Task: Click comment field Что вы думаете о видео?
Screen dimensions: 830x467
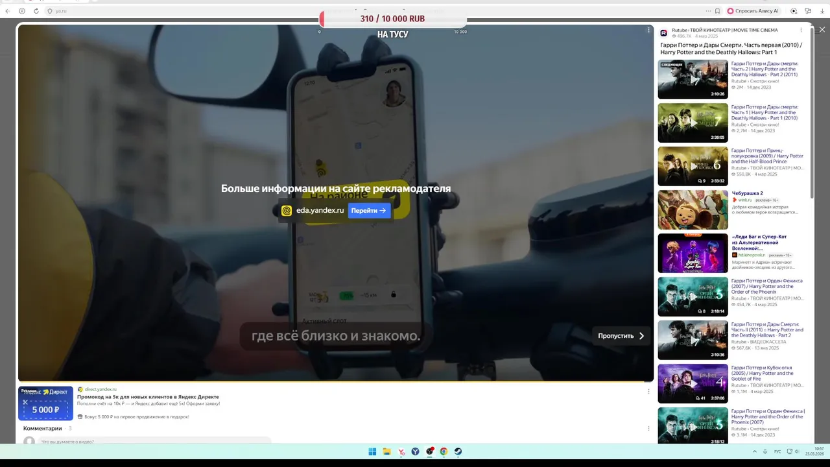Action: 156,442
